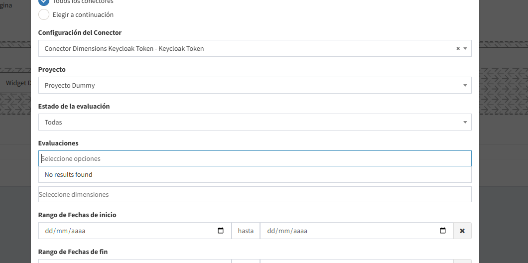Open Estado de la evaluación 'Todas' dropdown
Viewport: 528px width, 263px height.
255,122
